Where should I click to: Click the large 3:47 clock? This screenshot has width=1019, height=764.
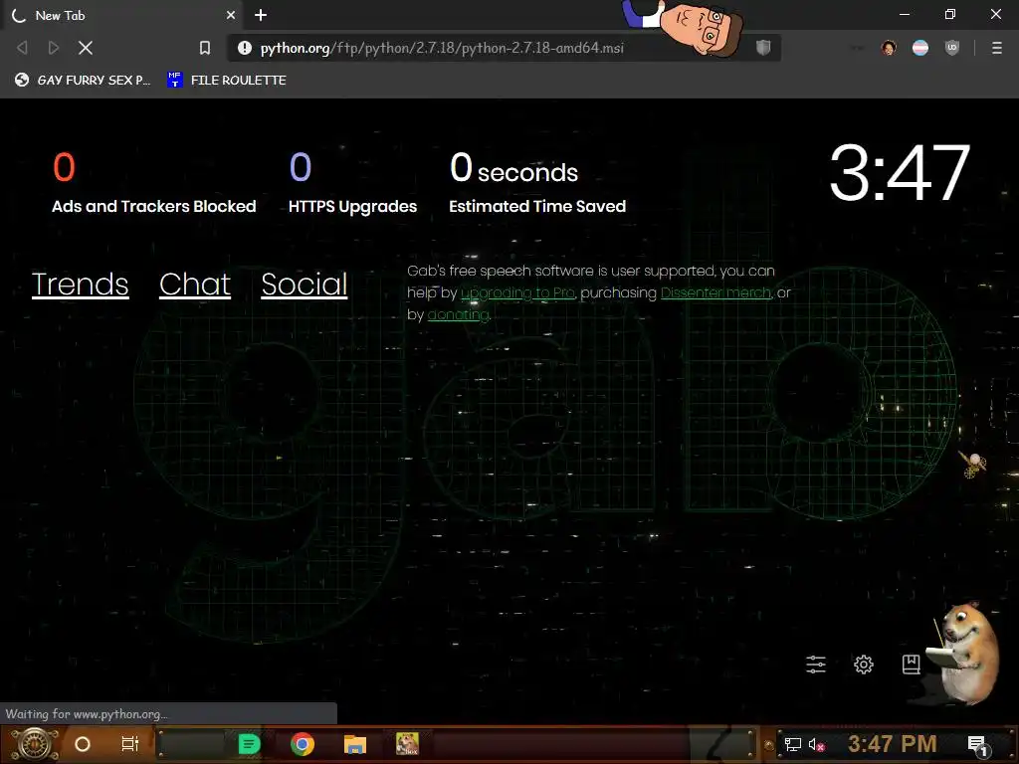point(900,173)
